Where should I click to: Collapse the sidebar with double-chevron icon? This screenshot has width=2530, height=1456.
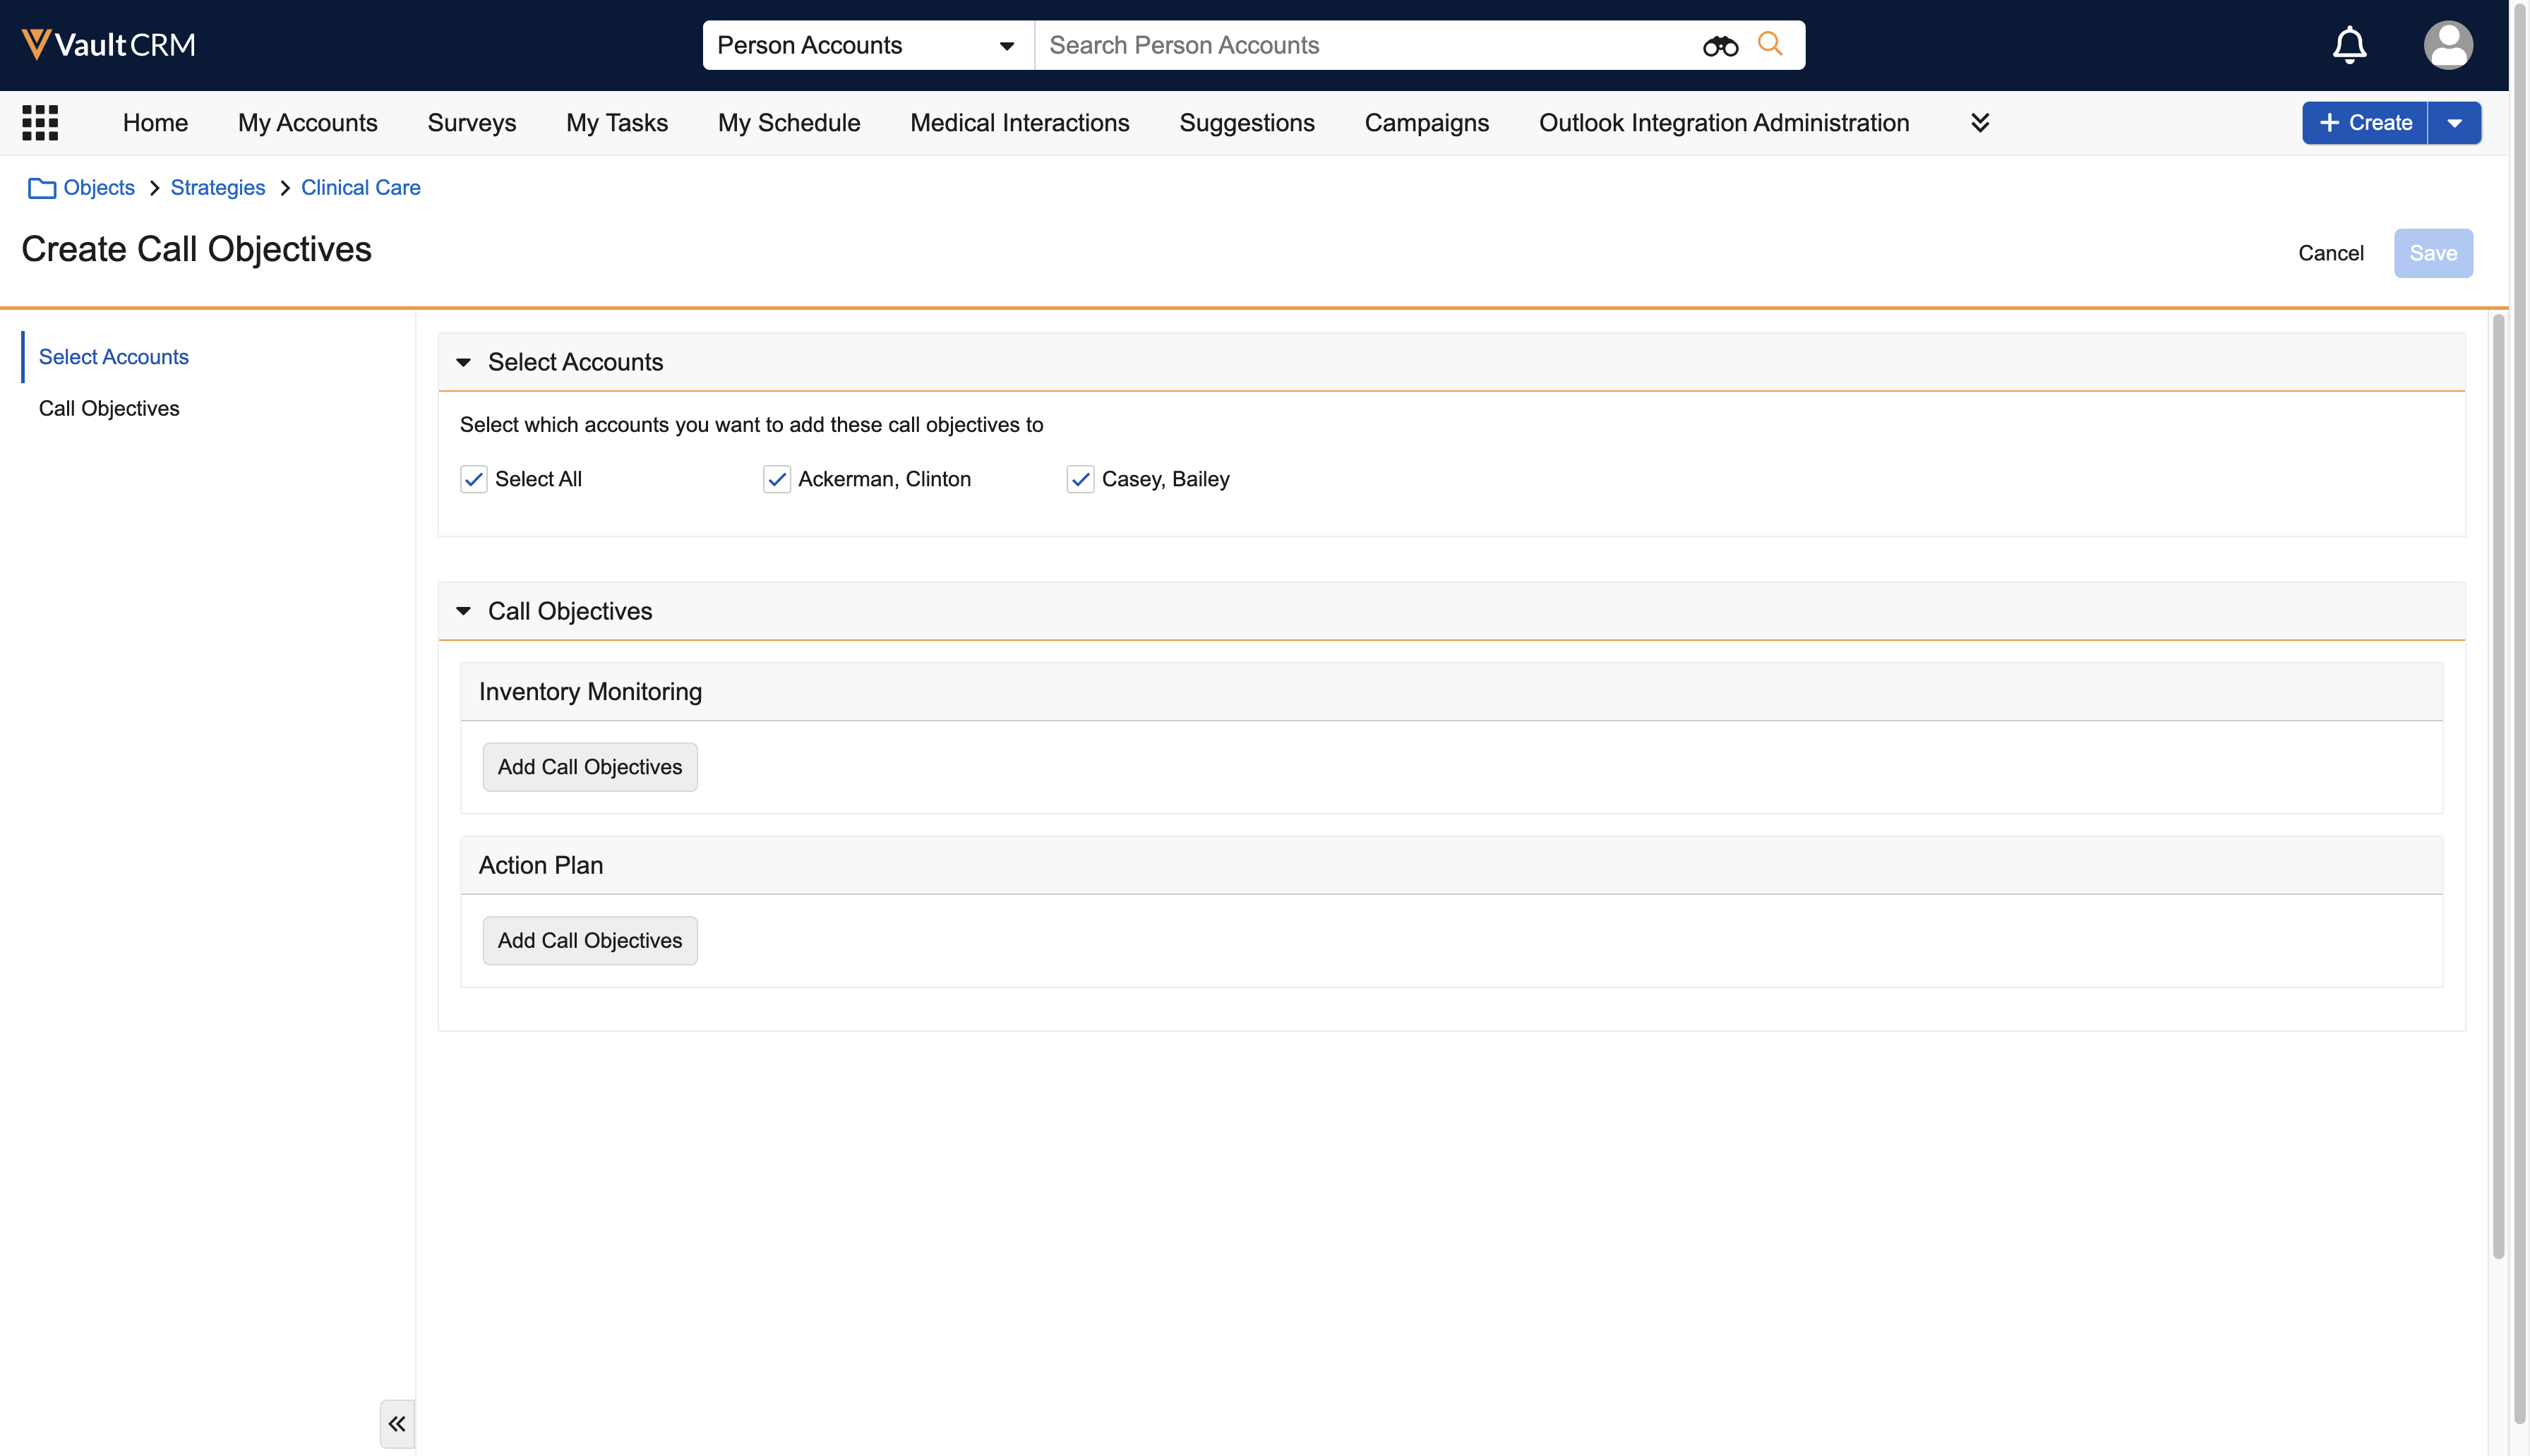(397, 1423)
